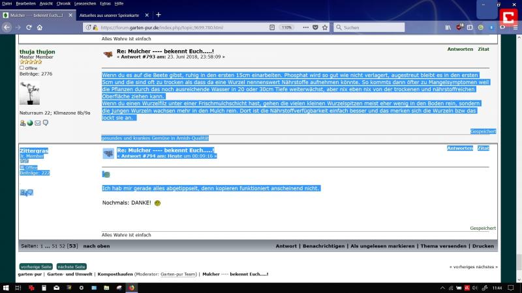Screen dimensions: 522x293
Task: Open thuja thujon's profile icon
Action: 23,123
